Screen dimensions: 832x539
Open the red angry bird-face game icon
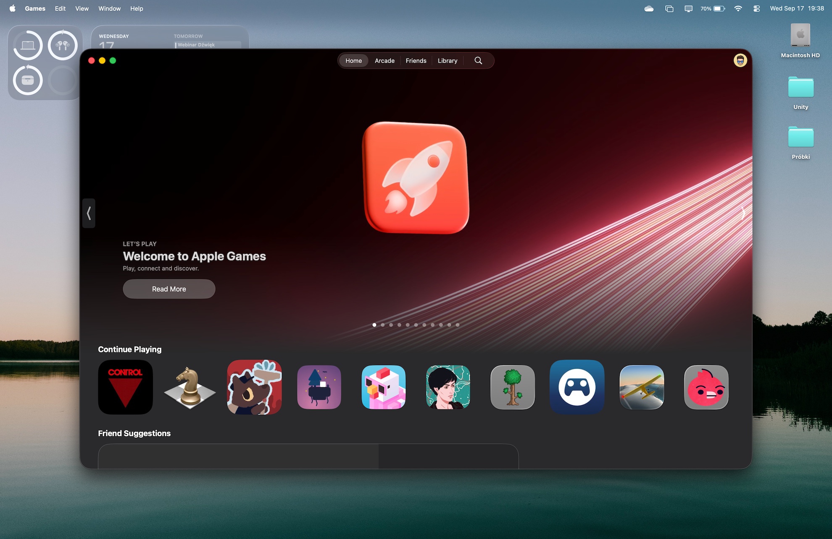pyautogui.click(x=706, y=387)
